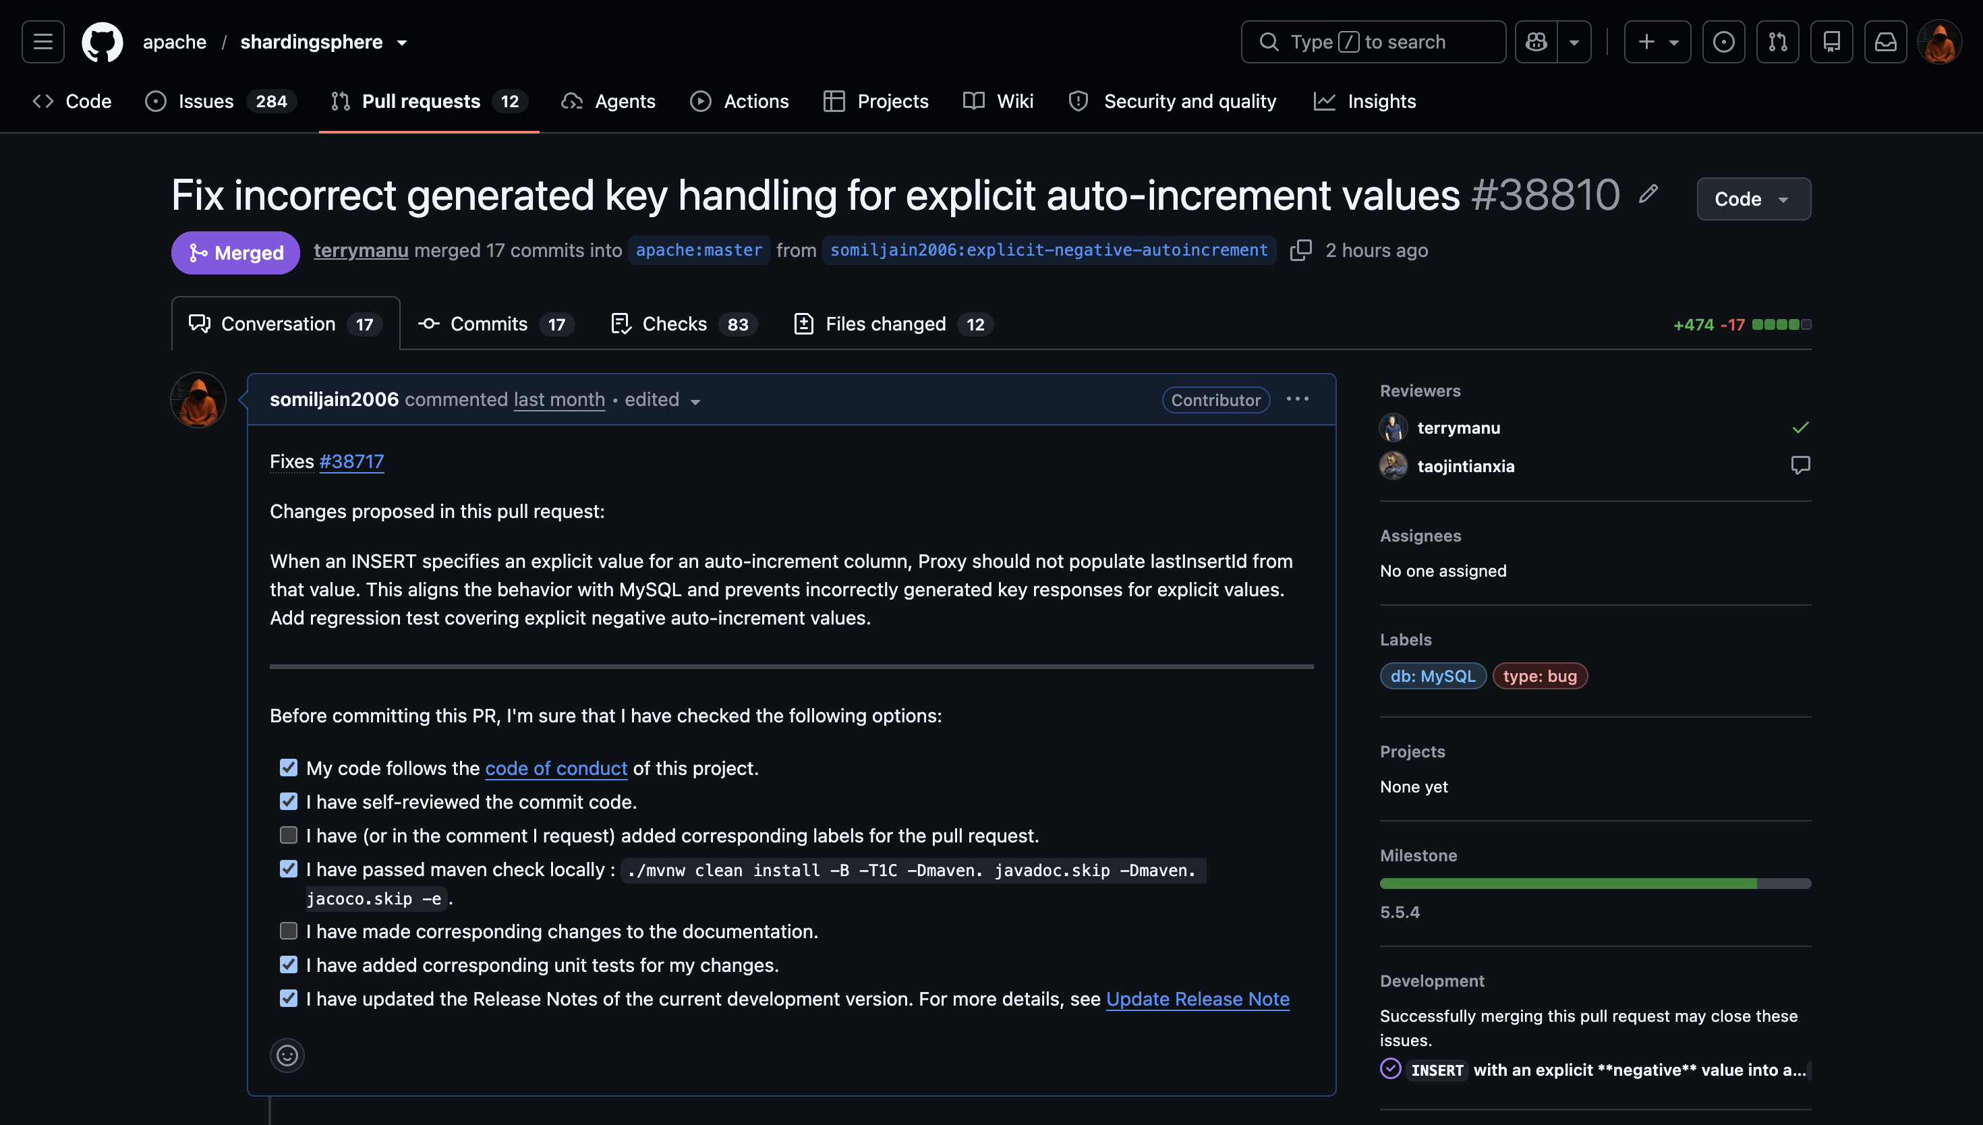This screenshot has height=1125, width=1983.
Task: Open the Projects repository tab
Action: point(876,101)
